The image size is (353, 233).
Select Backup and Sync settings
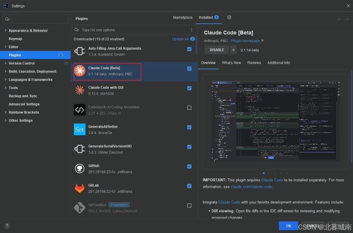tap(23, 96)
